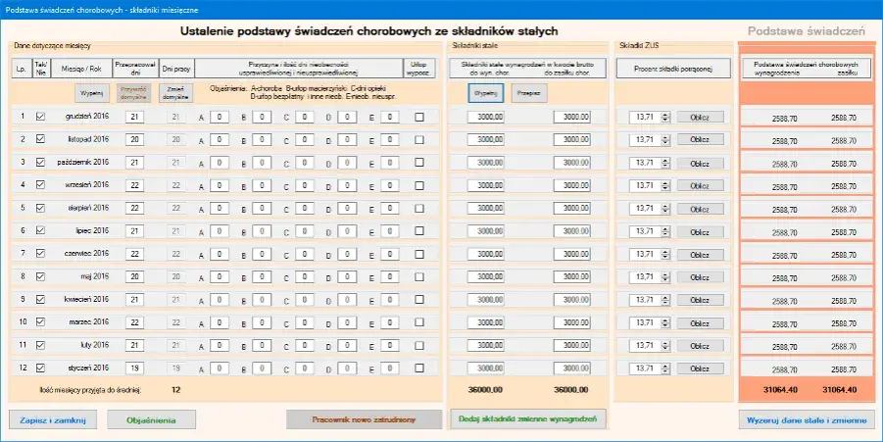
Task: Click the percent spinner arrows in grudzień 2016 row
Action: (665, 118)
